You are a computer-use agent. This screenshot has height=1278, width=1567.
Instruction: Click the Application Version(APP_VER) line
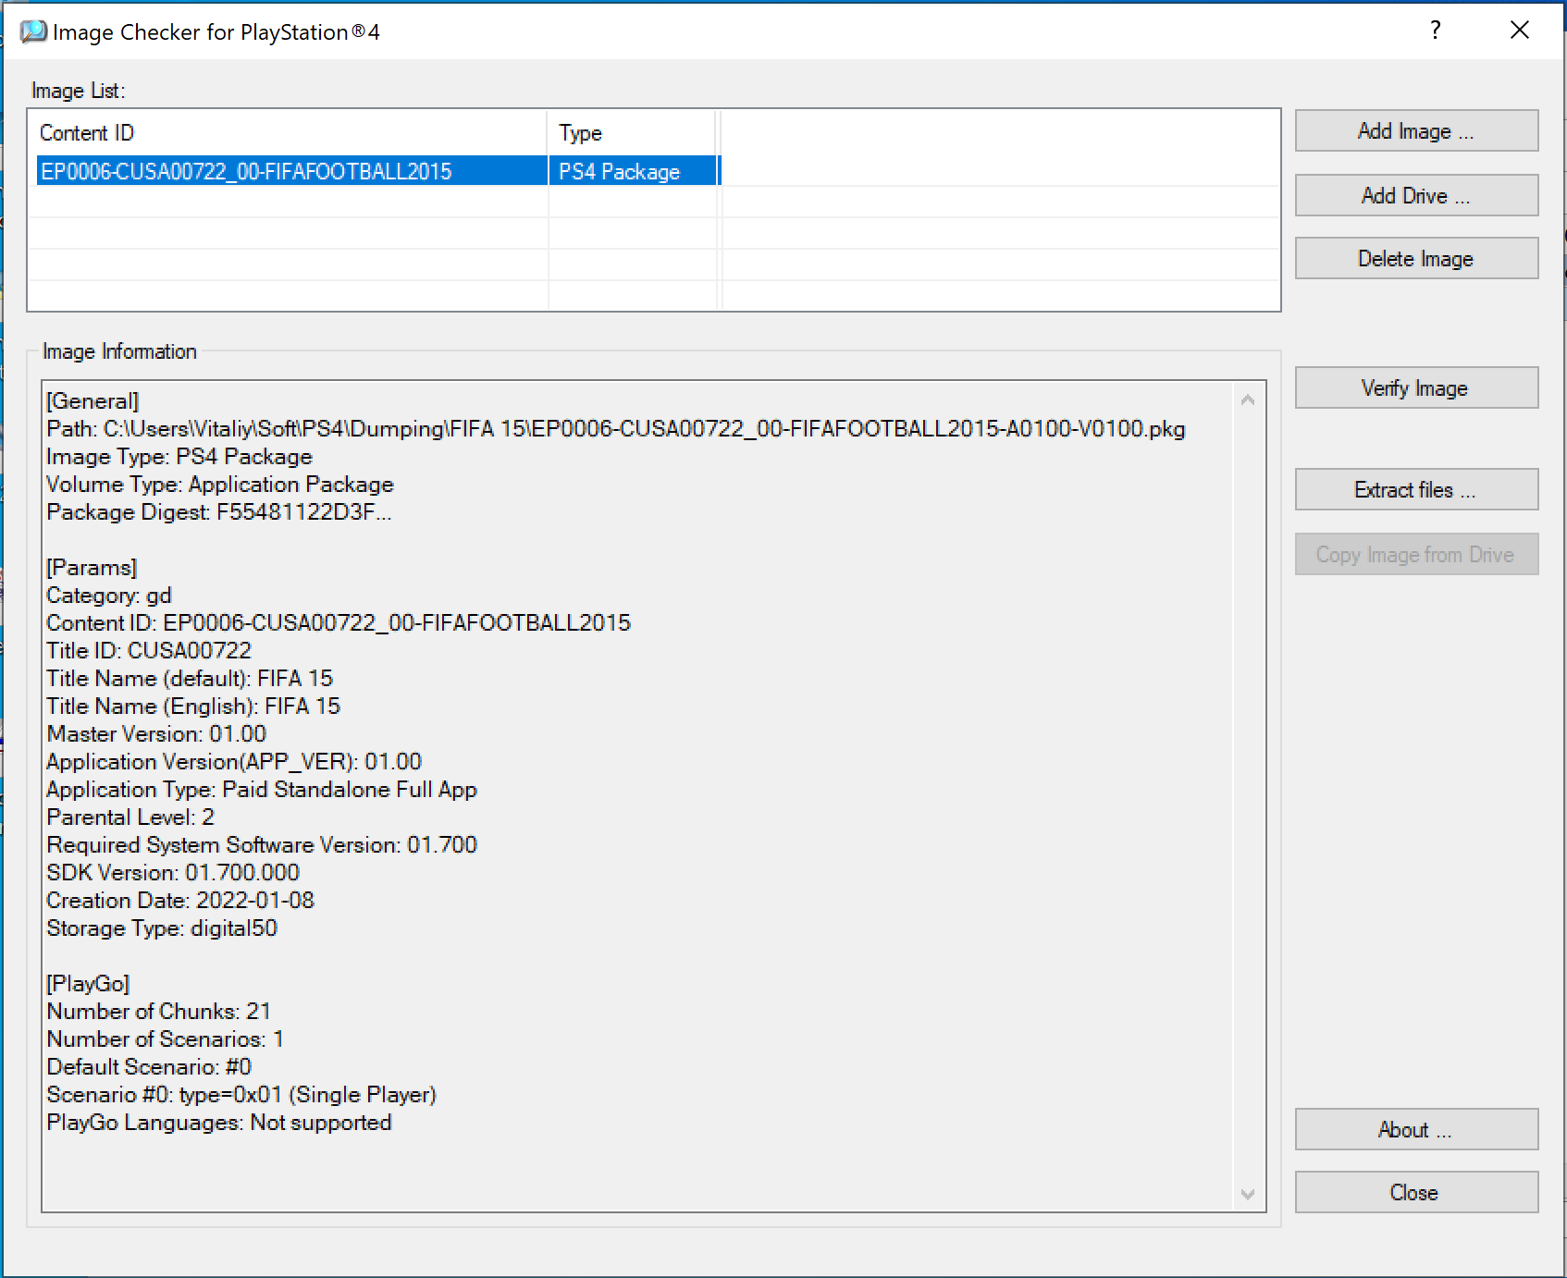coord(234,762)
